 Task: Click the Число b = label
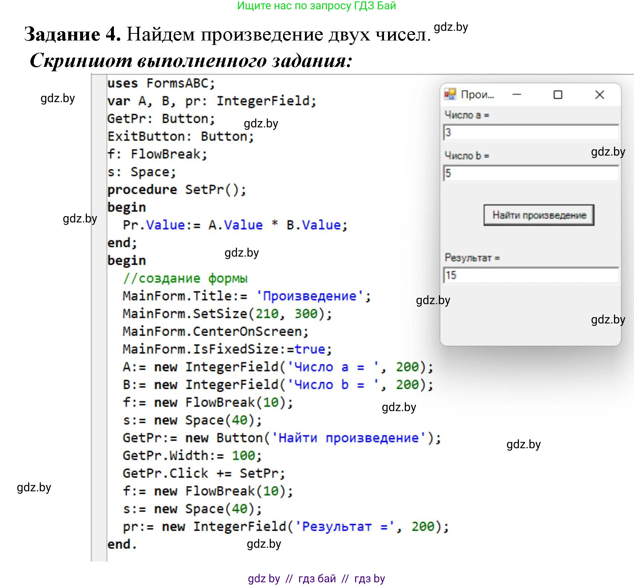pos(467,156)
